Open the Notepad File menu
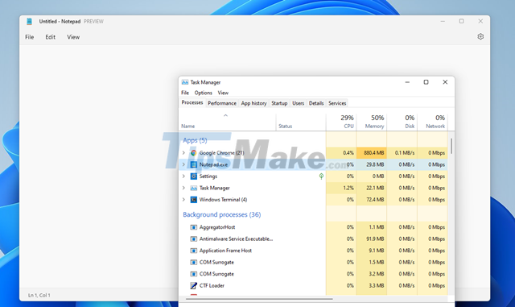 tap(30, 37)
